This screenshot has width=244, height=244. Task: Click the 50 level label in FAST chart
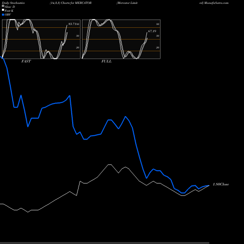coord(78,36)
